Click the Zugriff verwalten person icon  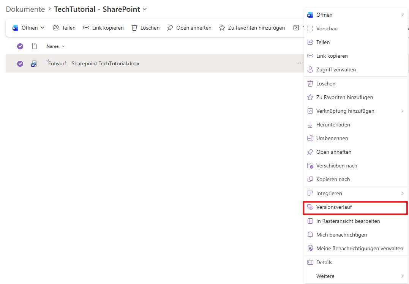(310, 69)
